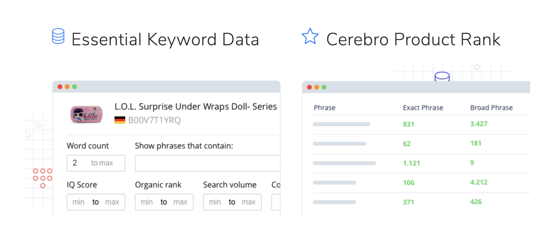Click the Show phrases that contain input
554x226 pixels.
click(x=207, y=163)
